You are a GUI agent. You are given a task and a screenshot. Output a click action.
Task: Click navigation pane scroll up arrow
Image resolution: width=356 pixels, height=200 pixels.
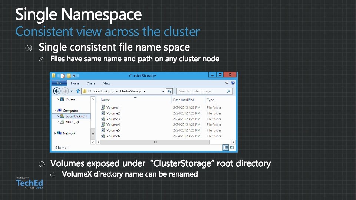93,99
